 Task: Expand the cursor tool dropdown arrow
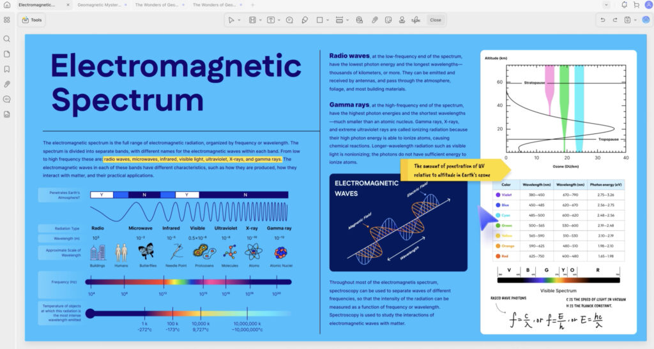[239, 20]
